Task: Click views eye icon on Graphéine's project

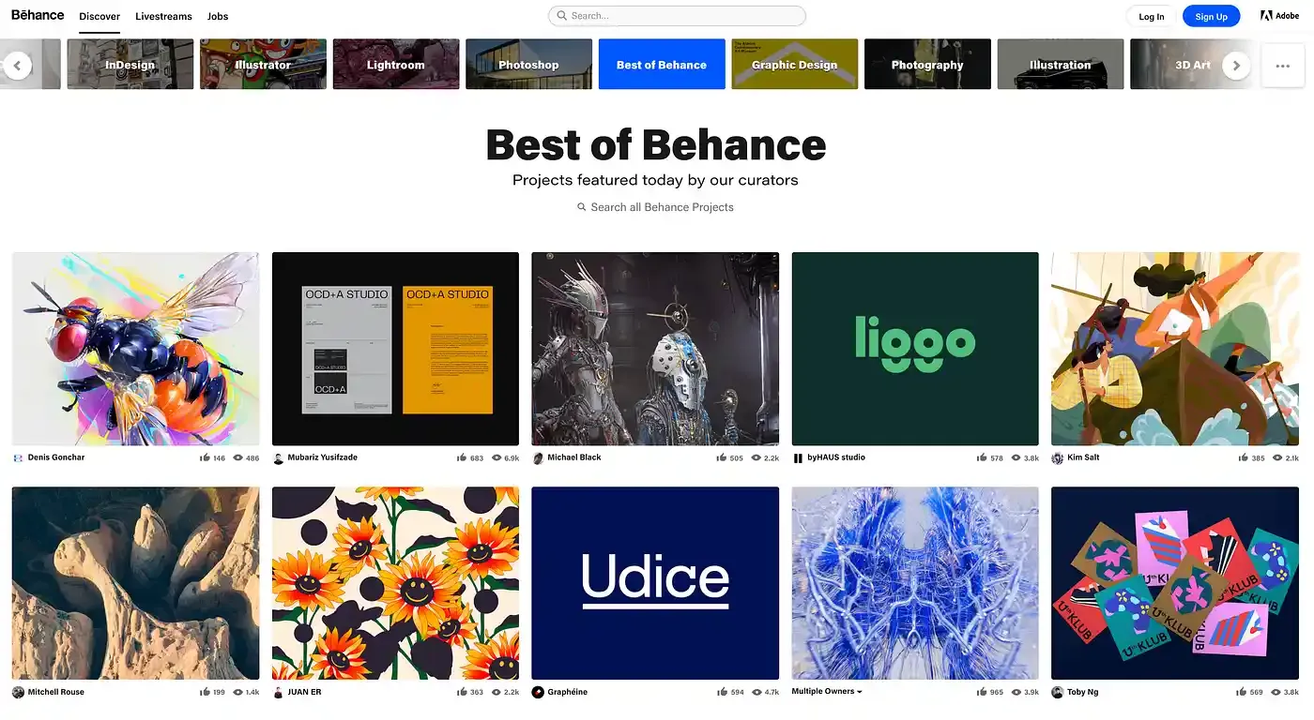Action: point(756,693)
